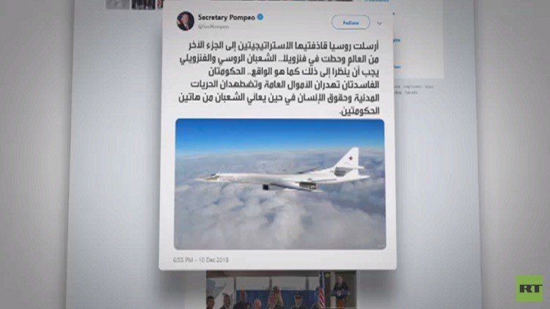Viewport: 550px width, 309px height.
Task: Click the upper blurred blue sidebar link
Action: (x=397, y=41)
